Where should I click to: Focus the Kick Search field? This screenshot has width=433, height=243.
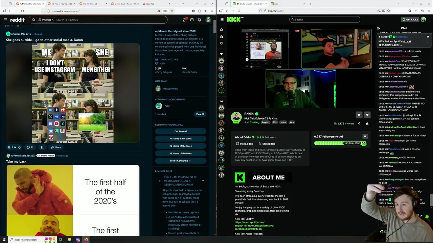(x=324, y=20)
